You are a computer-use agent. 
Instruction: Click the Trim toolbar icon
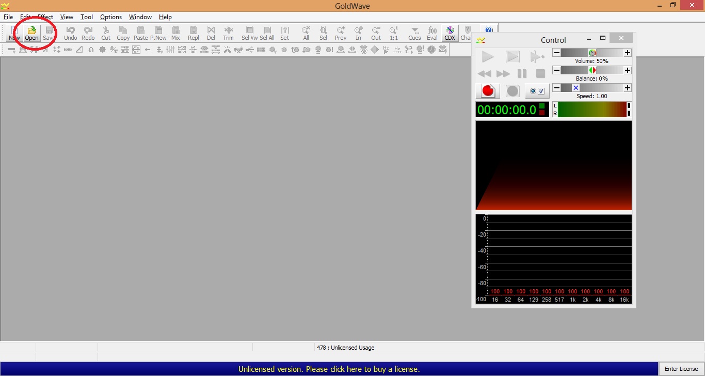tap(229, 34)
